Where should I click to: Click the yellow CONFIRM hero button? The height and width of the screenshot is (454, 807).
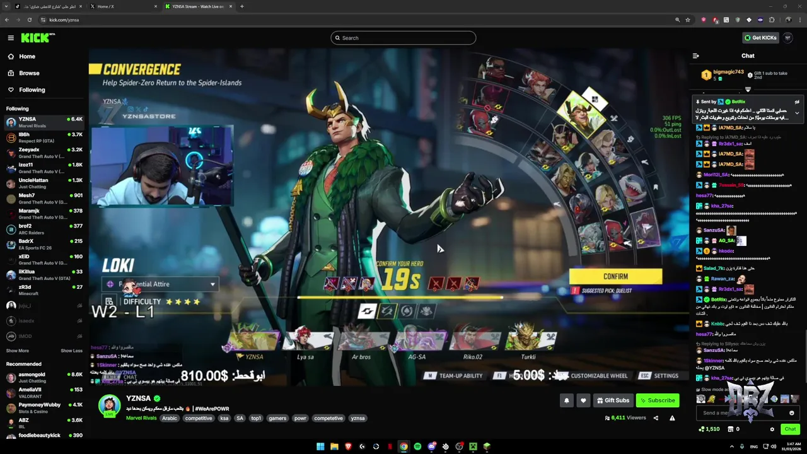tap(615, 276)
